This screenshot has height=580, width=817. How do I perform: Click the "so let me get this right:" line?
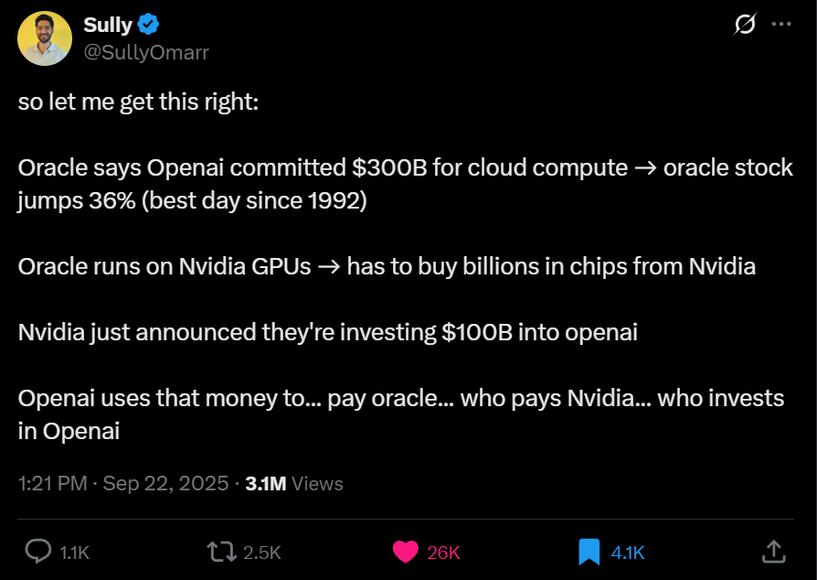click(x=139, y=102)
